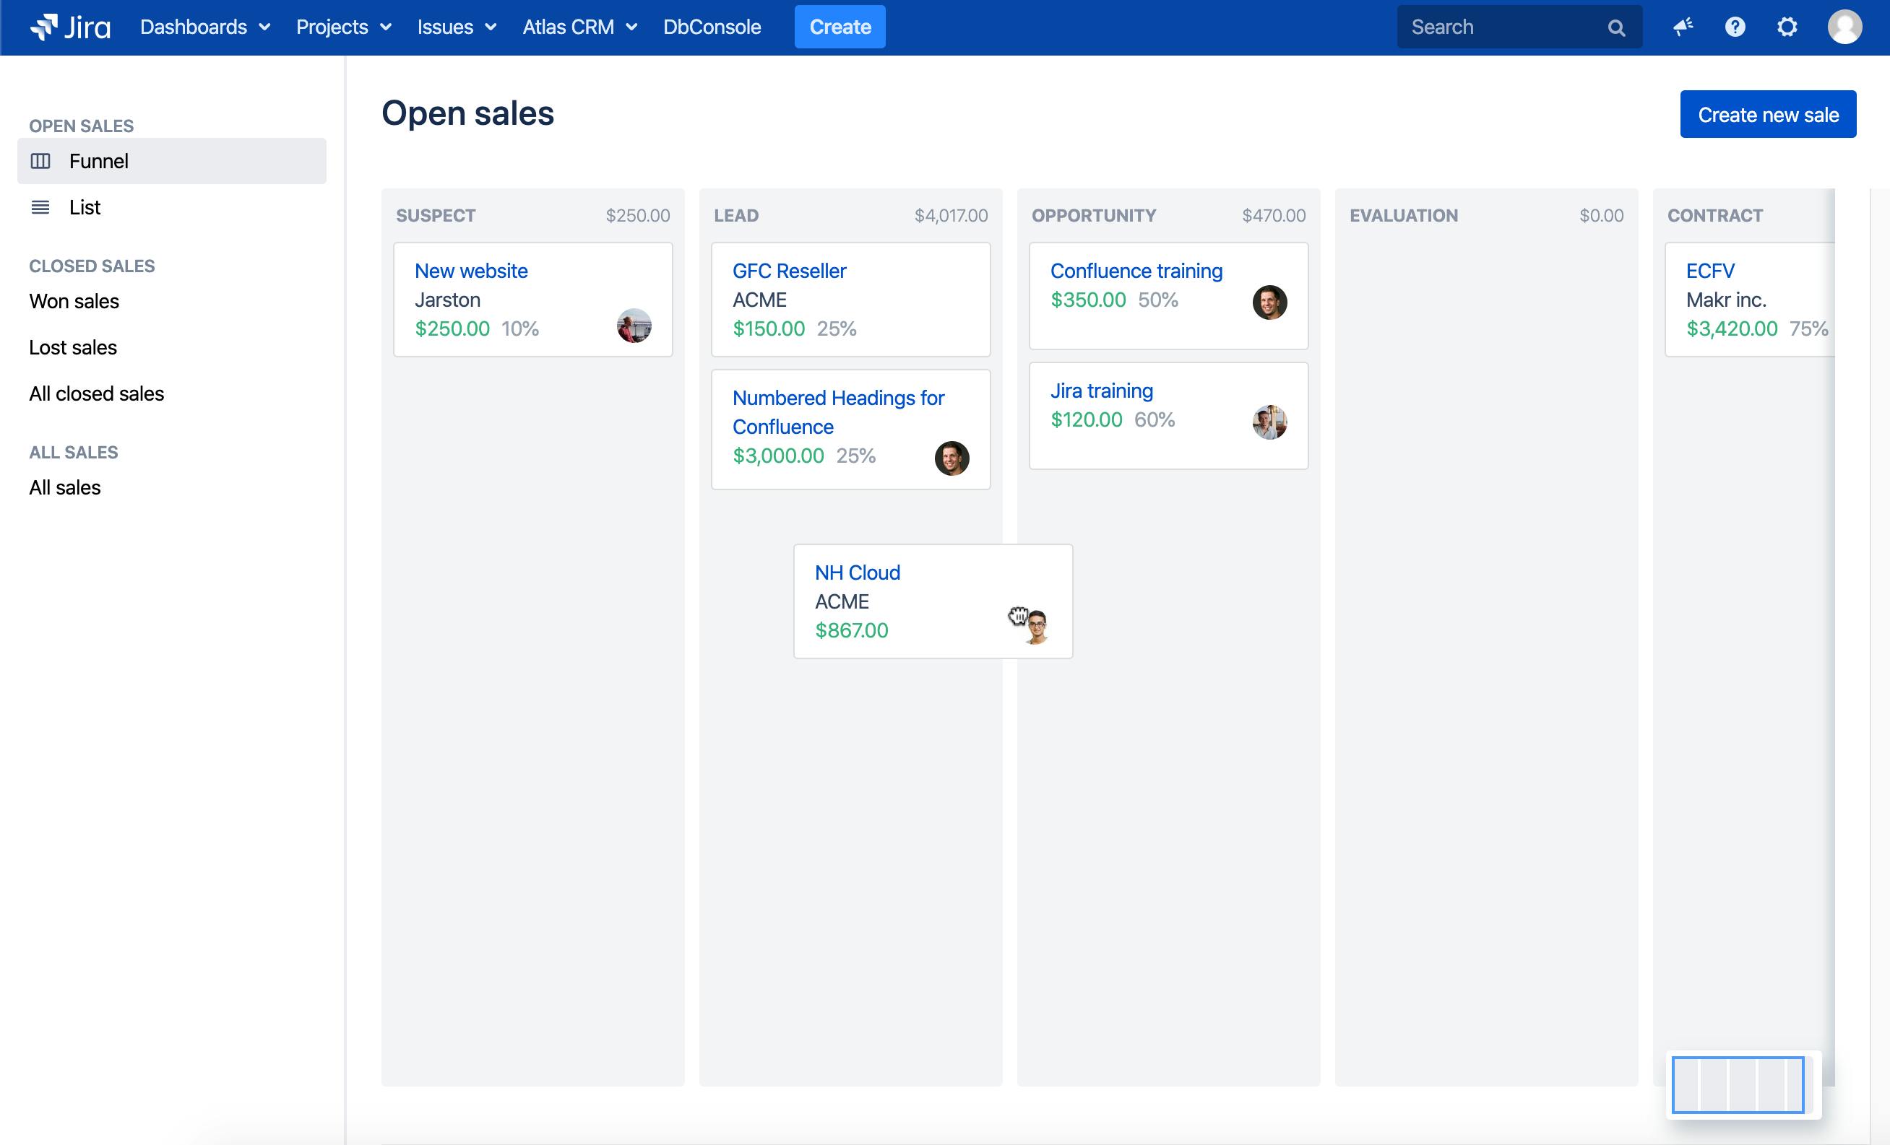Click the $4,017.00 Lead total

click(951, 215)
